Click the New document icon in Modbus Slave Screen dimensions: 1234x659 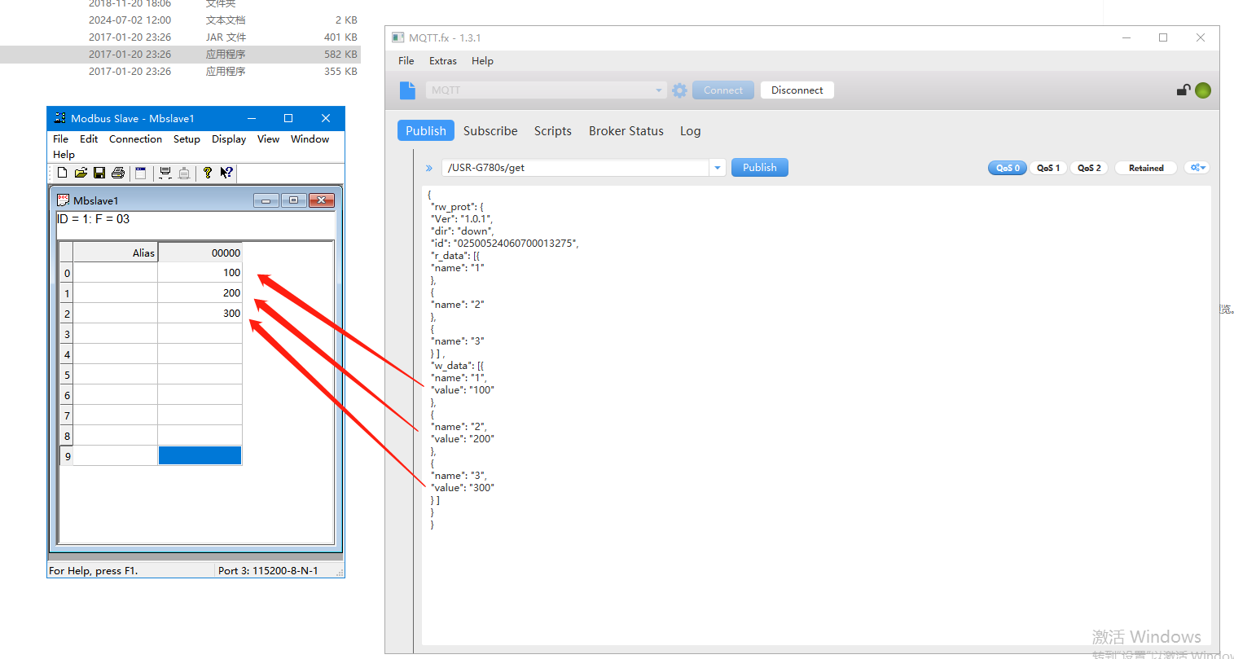(62, 173)
